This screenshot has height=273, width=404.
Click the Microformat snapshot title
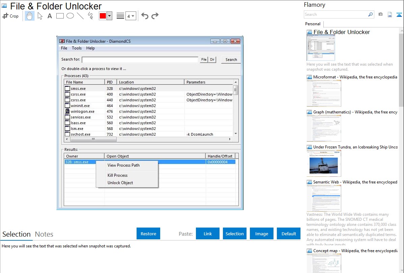coord(355,77)
